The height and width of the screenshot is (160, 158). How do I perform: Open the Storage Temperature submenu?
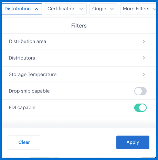point(79,74)
